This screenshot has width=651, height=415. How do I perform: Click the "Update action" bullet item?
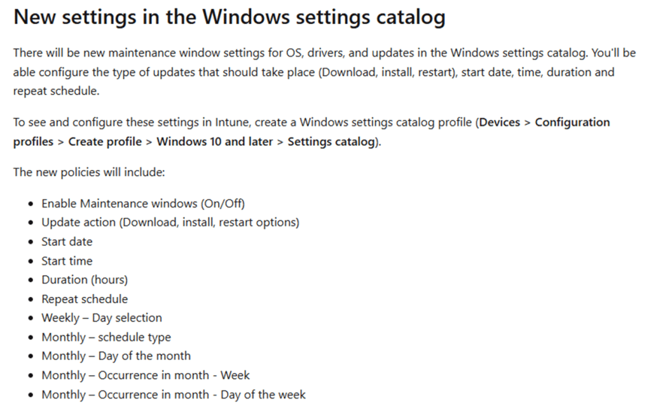tap(170, 223)
